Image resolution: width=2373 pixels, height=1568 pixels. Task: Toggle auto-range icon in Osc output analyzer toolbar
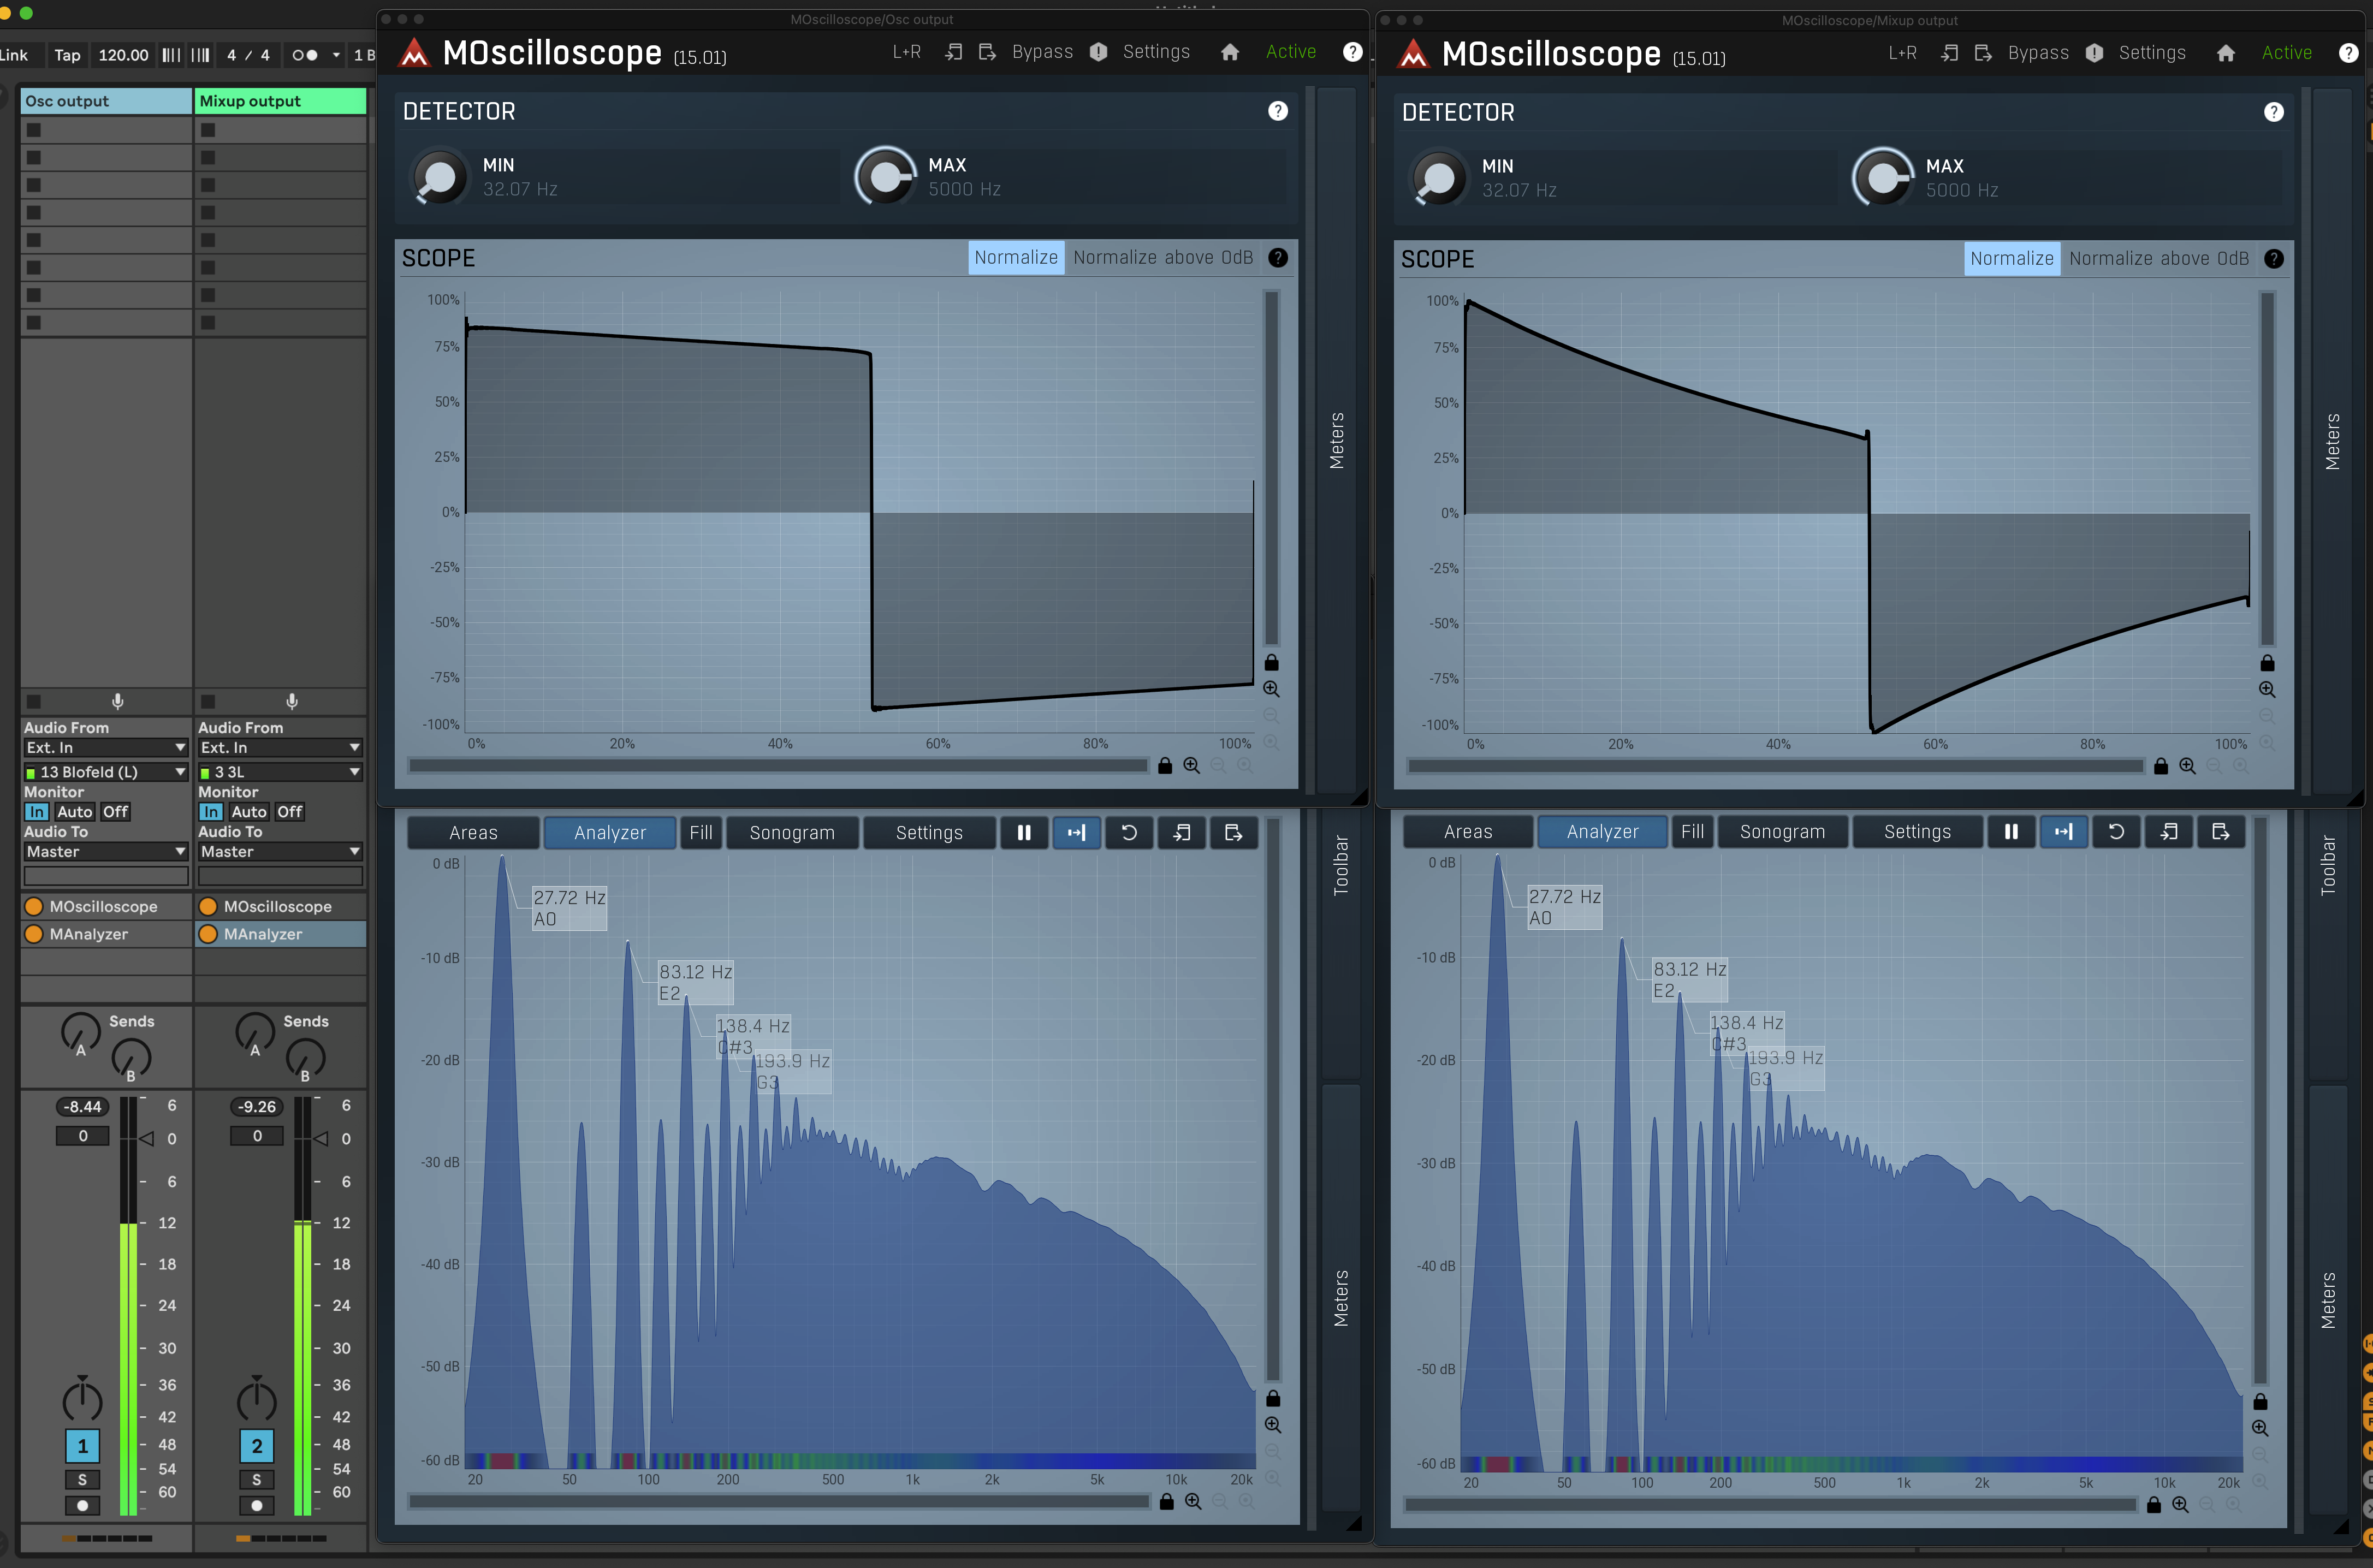point(1076,832)
